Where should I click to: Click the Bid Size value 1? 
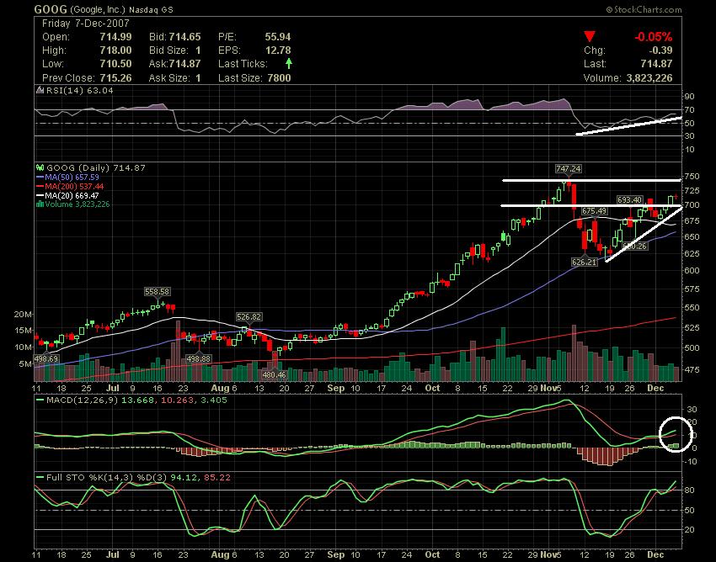pyautogui.click(x=198, y=50)
